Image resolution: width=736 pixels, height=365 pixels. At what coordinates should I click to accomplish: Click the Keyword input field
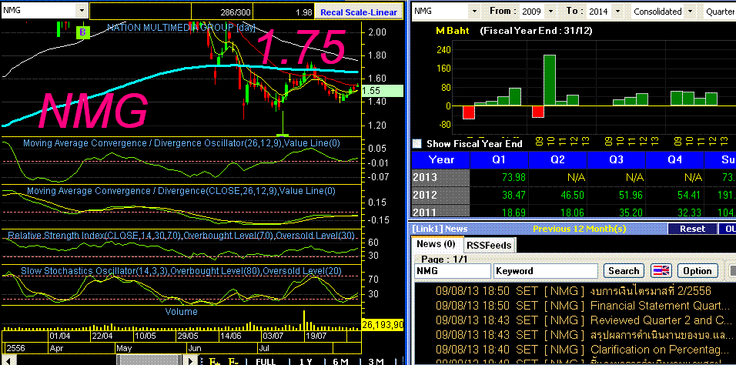pos(545,271)
